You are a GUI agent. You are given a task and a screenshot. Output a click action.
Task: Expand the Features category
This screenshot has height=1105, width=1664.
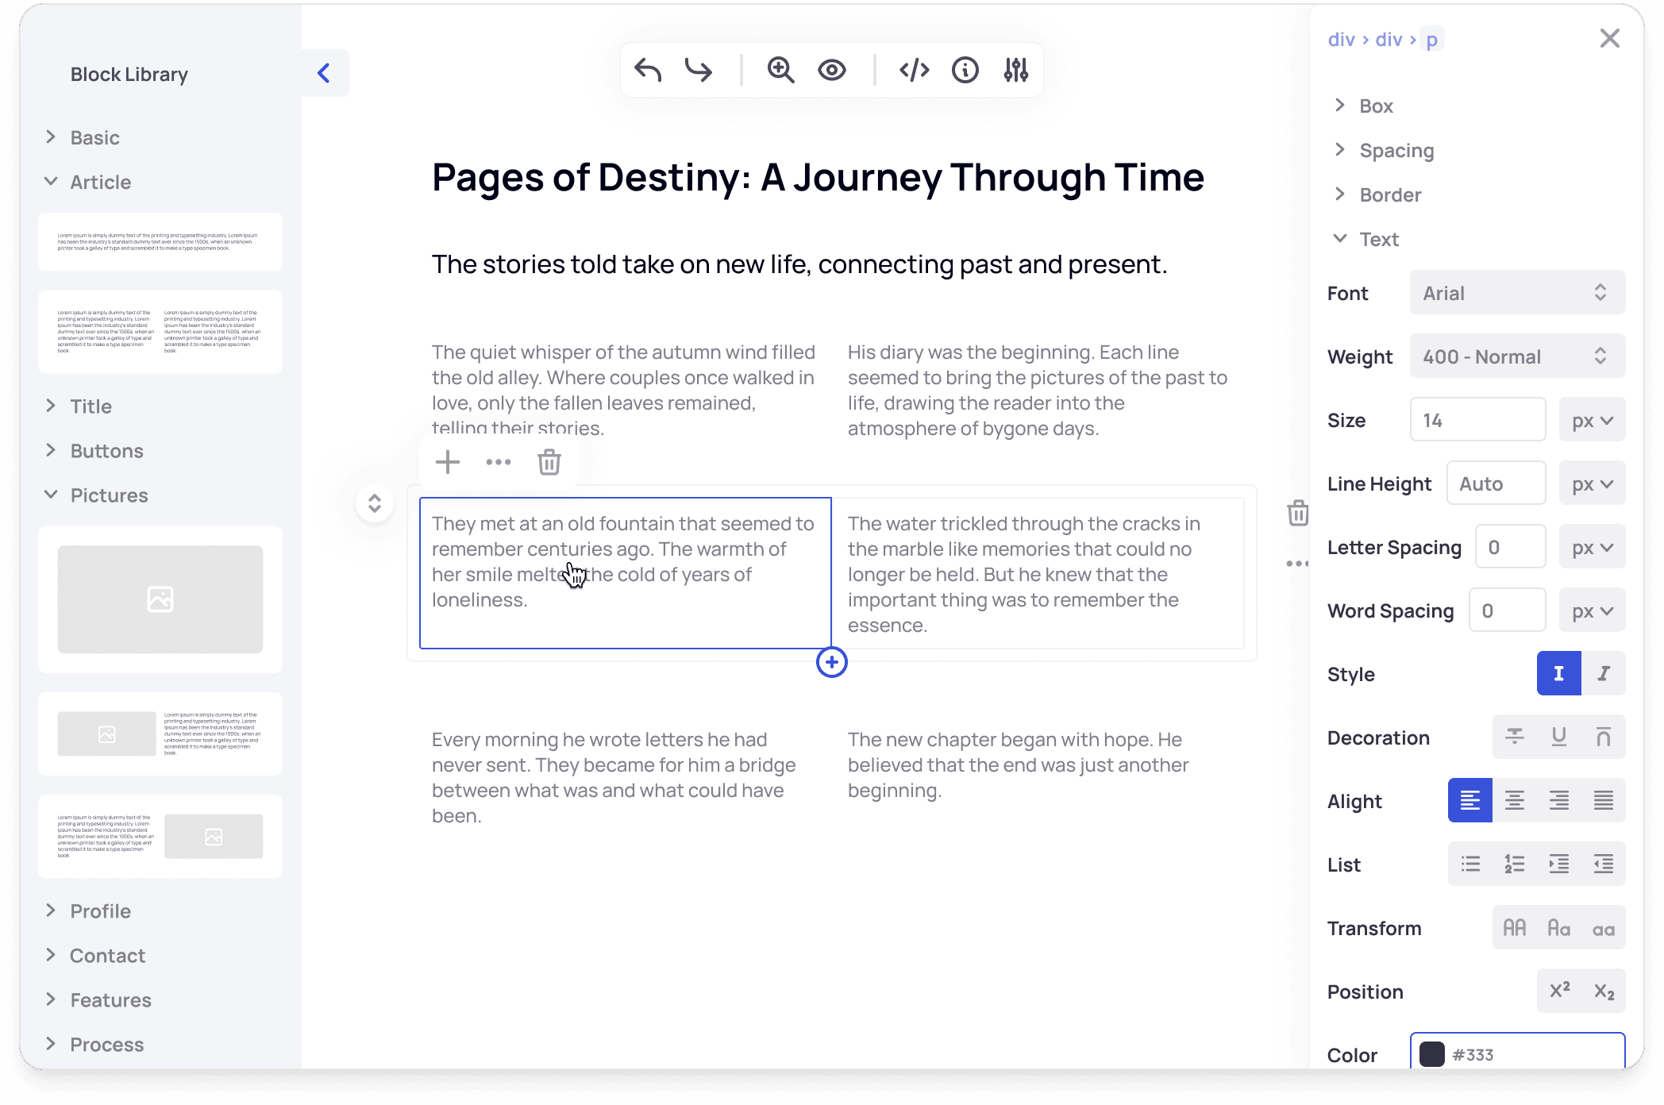[x=98, y=1000]
